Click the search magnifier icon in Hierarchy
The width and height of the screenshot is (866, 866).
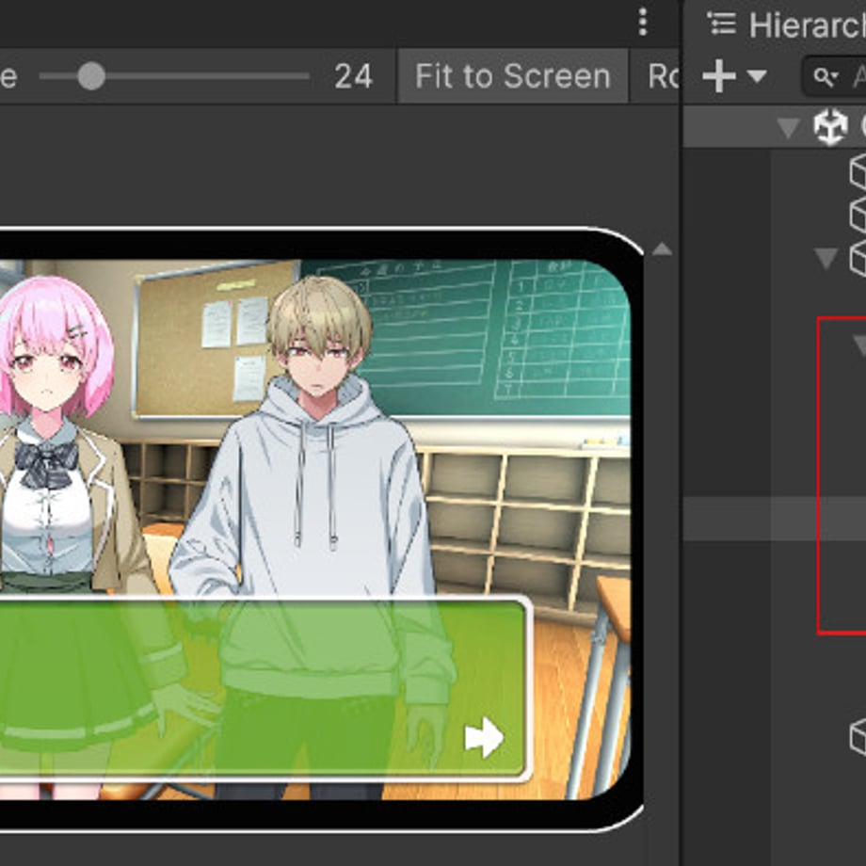[826, 77]
